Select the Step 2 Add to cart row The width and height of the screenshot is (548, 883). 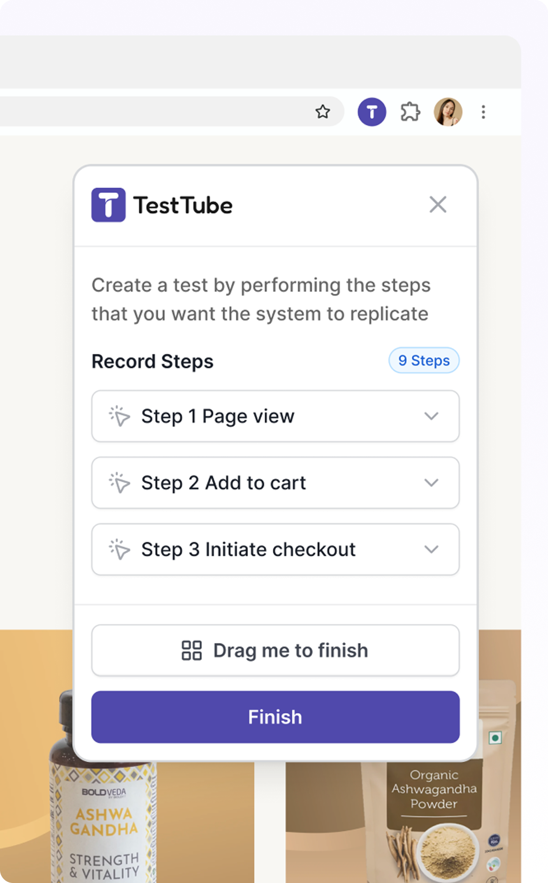[x=275, y=483]
